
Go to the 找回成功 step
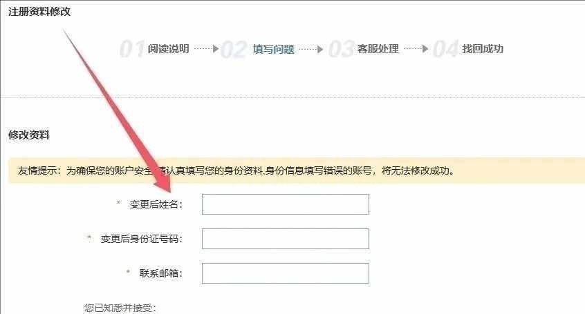click(483, 49)
